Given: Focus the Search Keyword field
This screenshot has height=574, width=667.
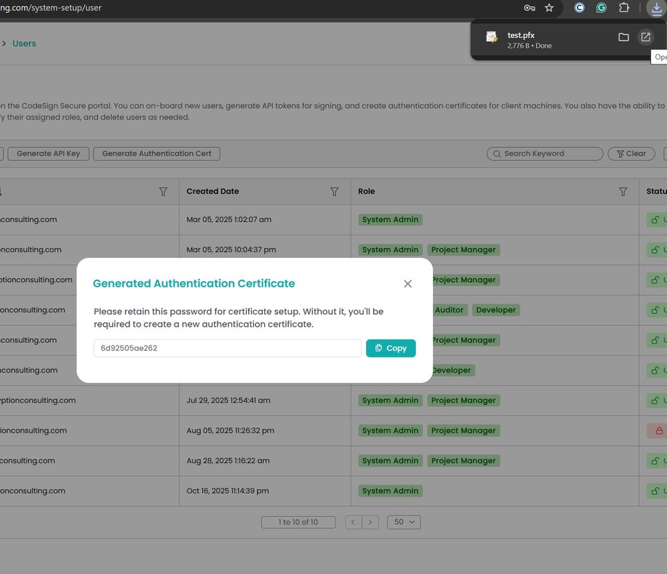Looking at the screenshot, I should tap(545, 153).
